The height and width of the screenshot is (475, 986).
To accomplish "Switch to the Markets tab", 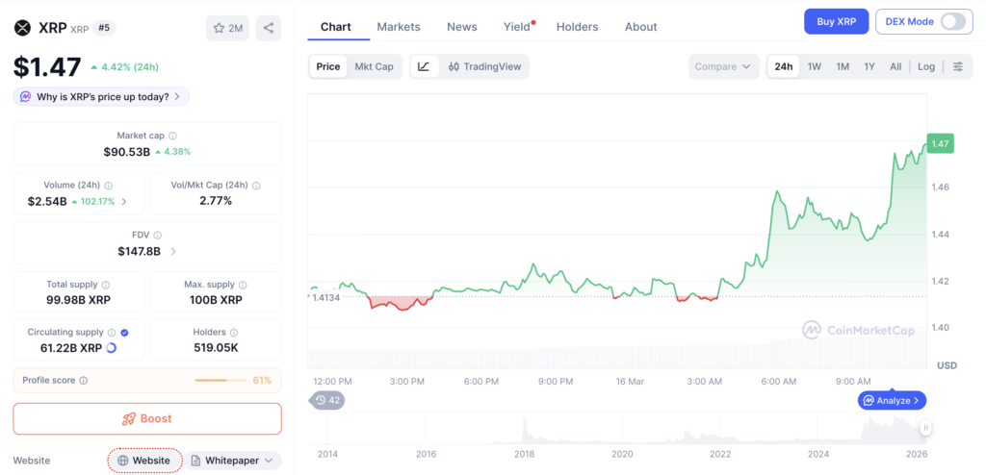I will (x=399, y=27).
